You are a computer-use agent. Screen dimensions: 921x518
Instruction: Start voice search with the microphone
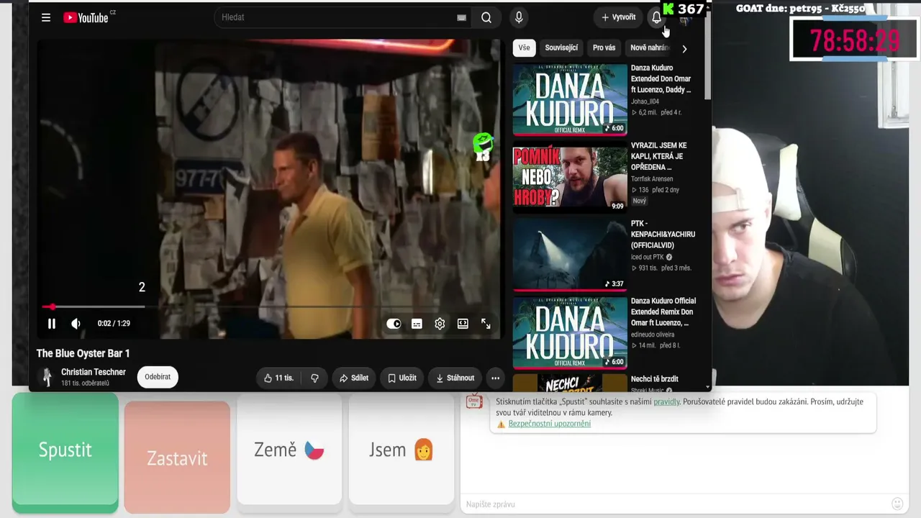pos(519,17)
